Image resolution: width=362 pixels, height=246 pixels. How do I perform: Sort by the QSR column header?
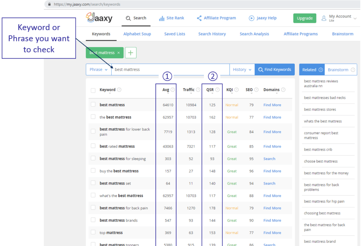point(210,90)
